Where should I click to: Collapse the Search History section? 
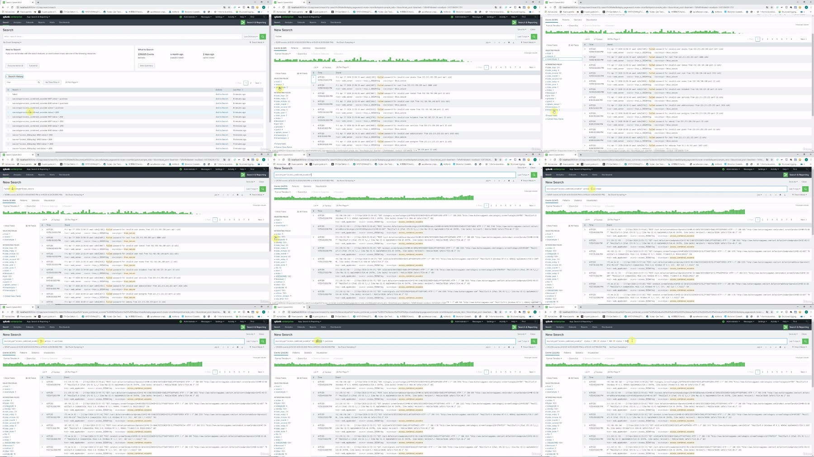tap(14, 76)
